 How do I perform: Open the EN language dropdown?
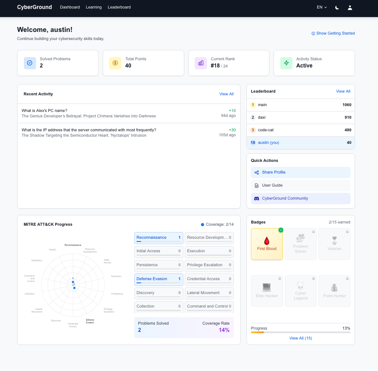[x=321, y=7]
